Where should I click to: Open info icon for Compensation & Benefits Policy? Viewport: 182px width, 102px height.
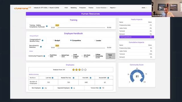tap(42, 40)
